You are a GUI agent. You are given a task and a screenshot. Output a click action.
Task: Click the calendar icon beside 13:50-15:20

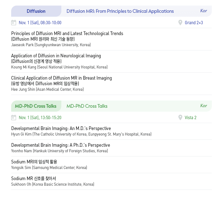point(14,117)
